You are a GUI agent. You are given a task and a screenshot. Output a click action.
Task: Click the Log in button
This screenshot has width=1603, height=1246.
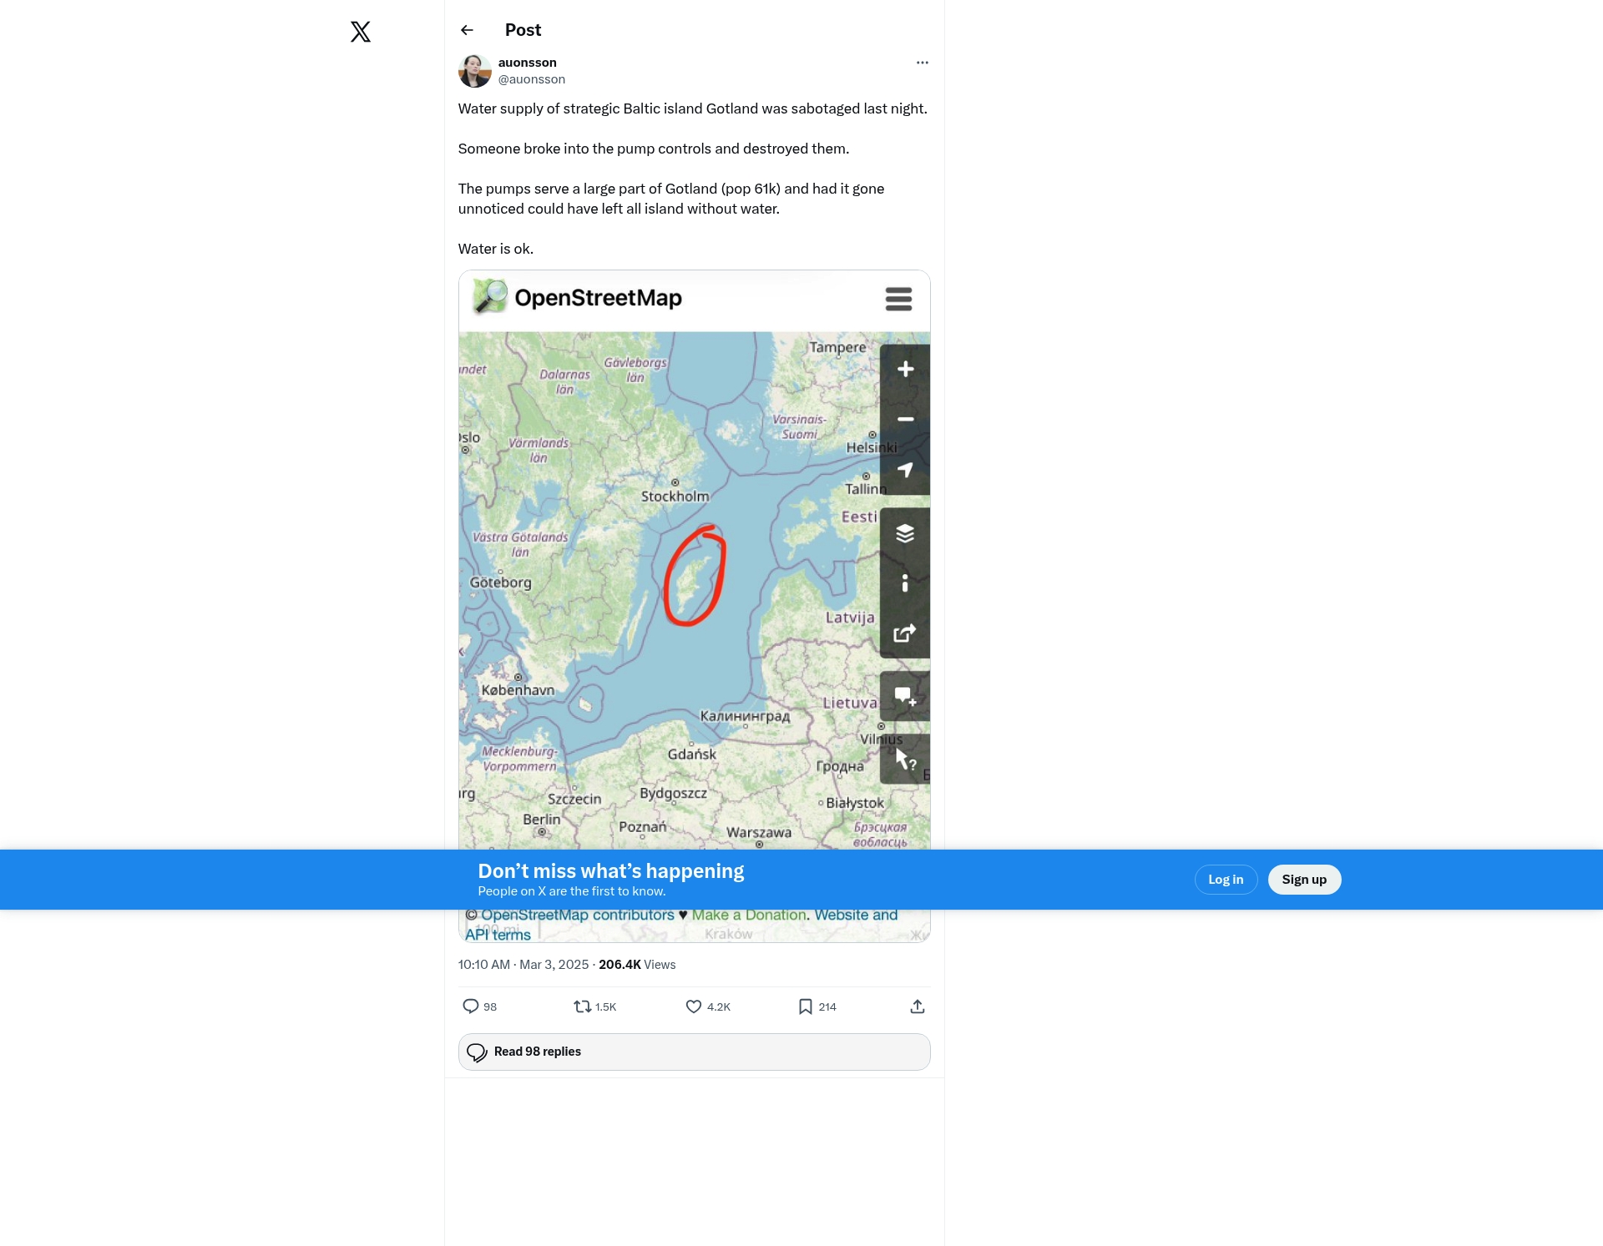click(1226, 880)
